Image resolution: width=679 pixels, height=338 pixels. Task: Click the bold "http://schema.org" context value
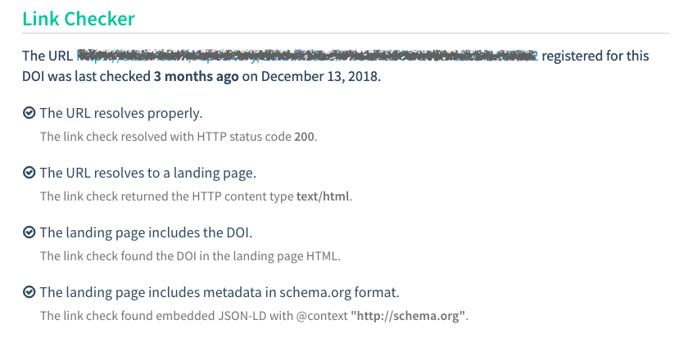click(x=408, y=315)
